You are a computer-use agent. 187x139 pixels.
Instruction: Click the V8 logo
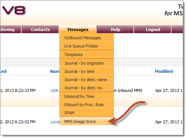pyautogui.click(x=14, y=10)
